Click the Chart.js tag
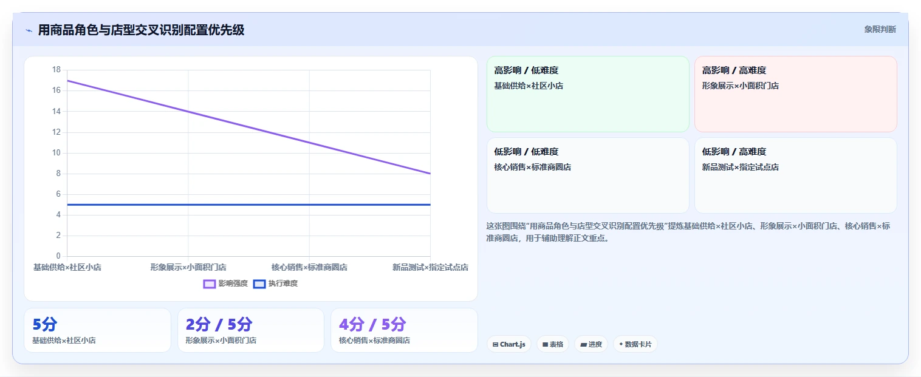 click(x=509, y=344)
